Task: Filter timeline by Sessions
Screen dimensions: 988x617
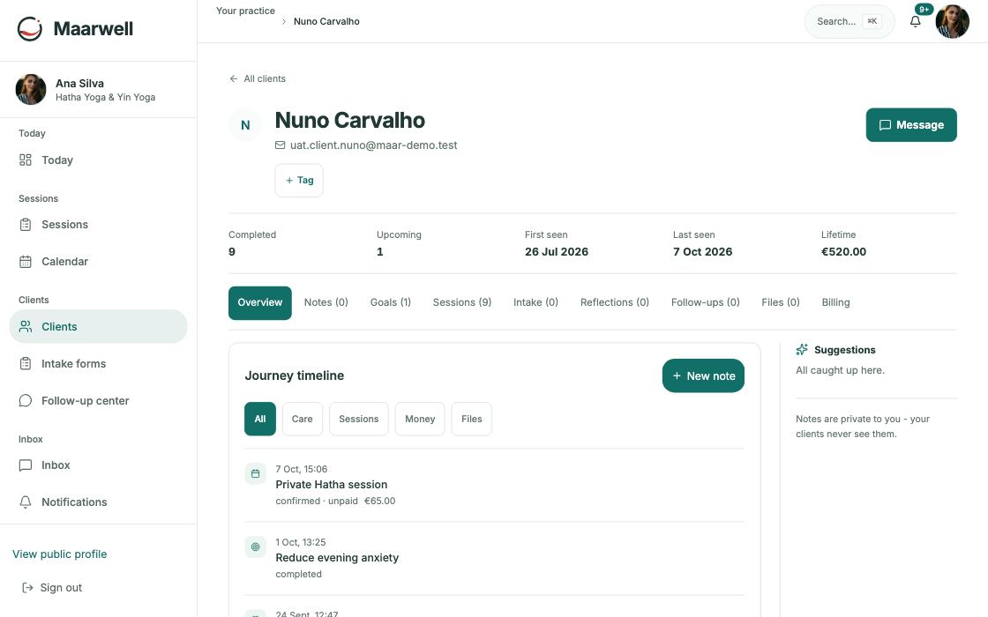Action: pos(358,419)
